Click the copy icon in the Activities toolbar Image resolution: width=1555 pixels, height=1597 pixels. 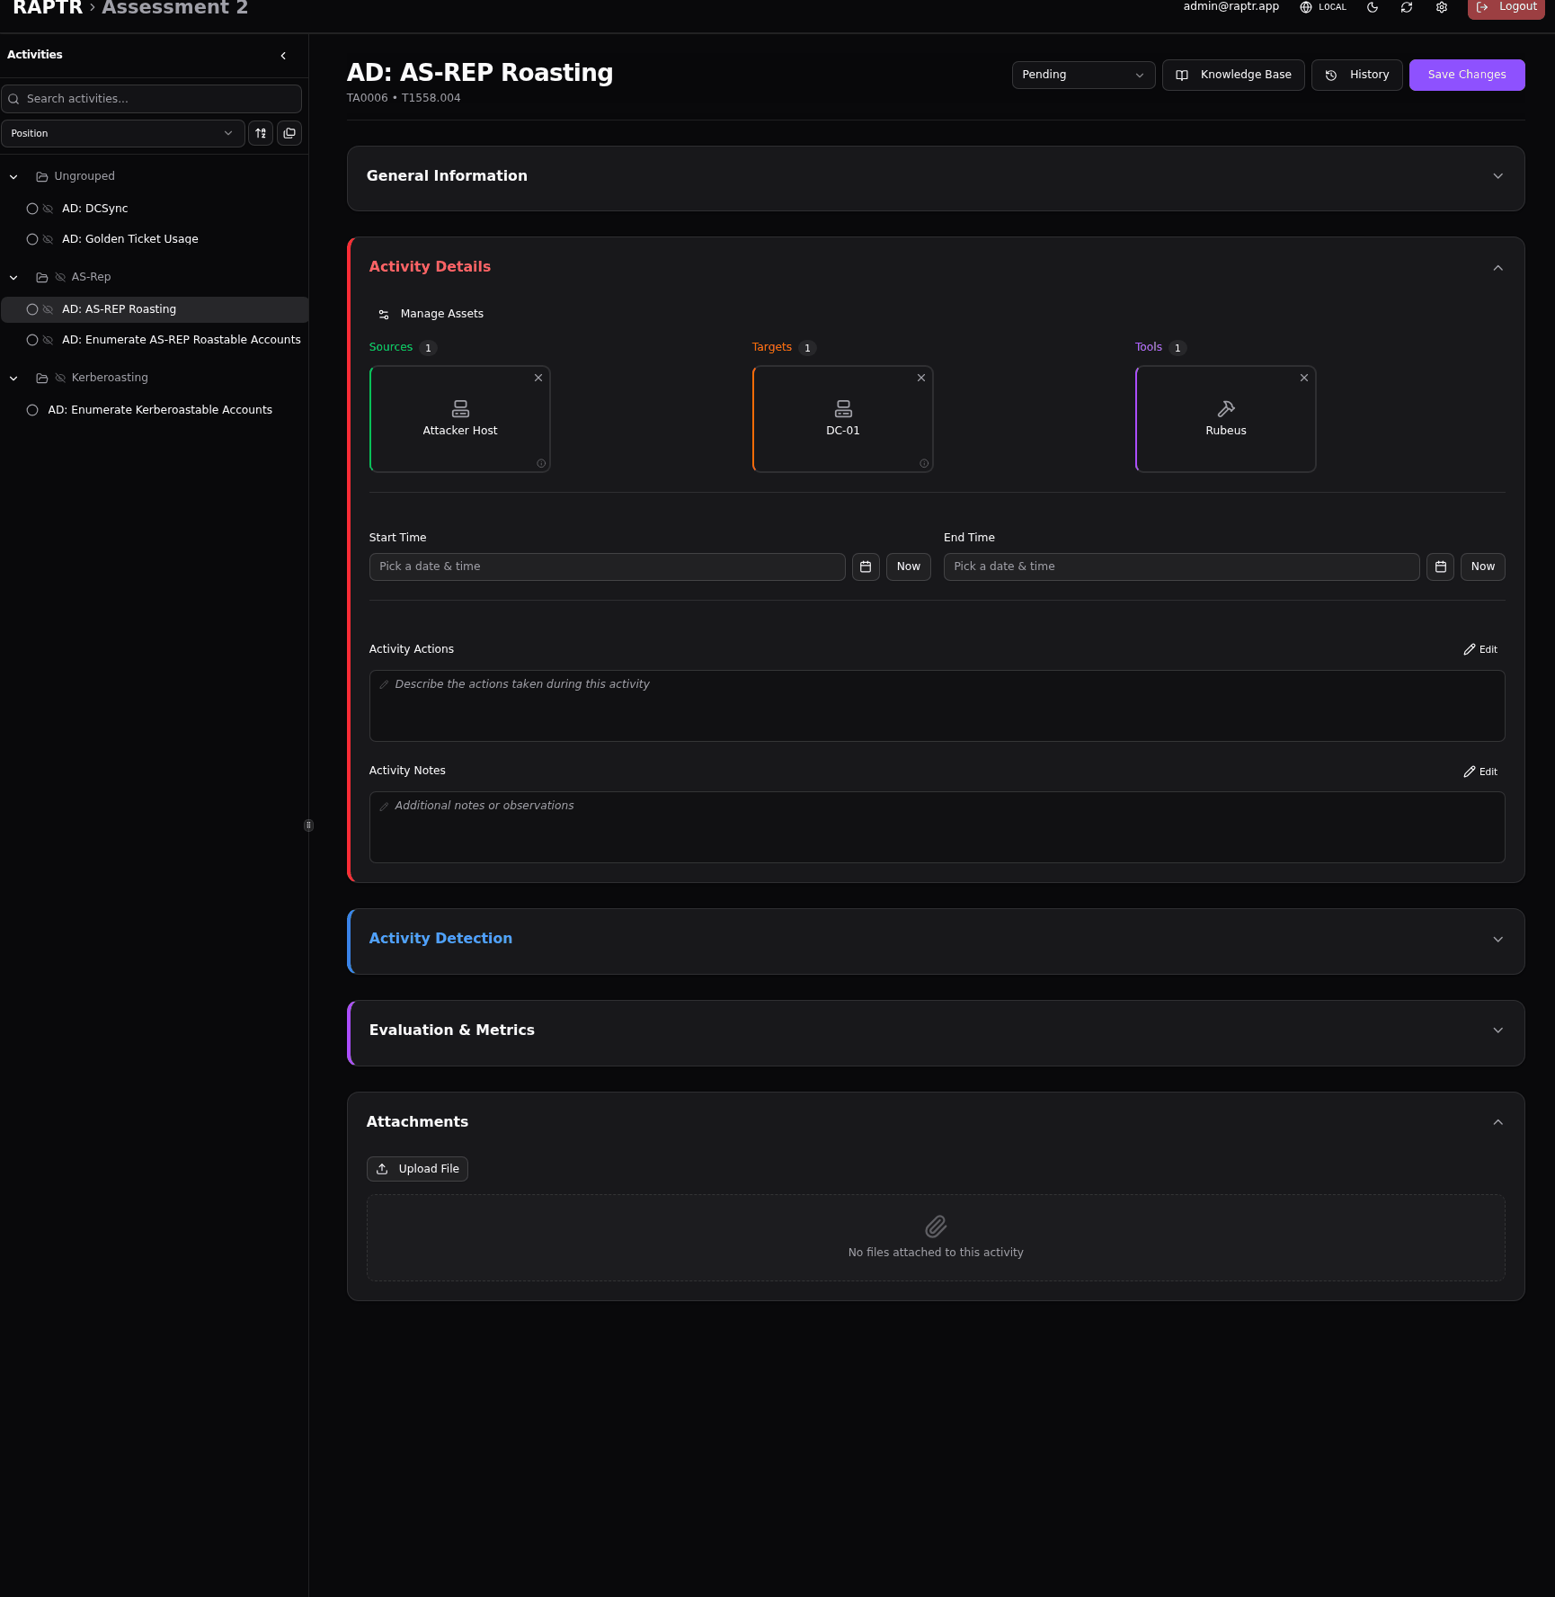[x=289, y=133]
